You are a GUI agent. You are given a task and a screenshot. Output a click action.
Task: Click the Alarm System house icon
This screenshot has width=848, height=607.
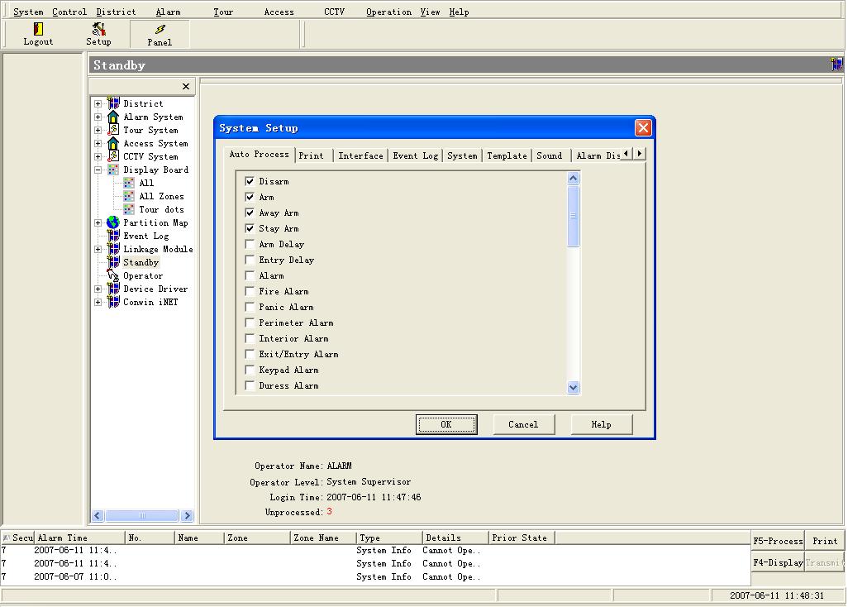(x=113, y=117)
